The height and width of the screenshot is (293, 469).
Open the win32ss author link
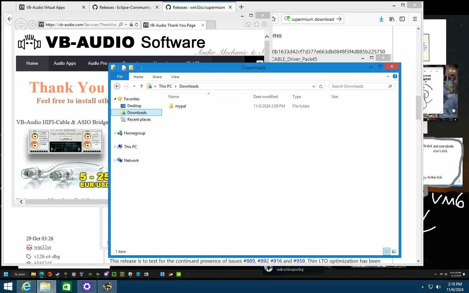tap(42, 247)
